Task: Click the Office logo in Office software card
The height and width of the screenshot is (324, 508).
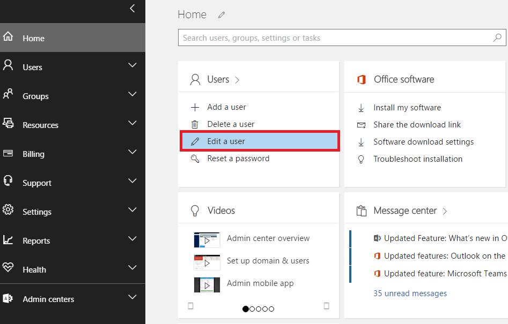Action: (x=361, y=80)
